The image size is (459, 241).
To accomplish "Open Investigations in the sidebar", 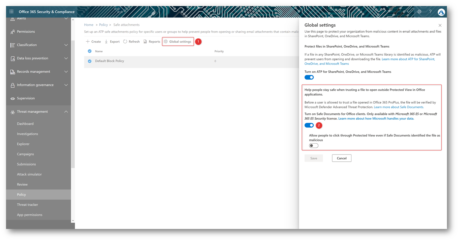I will click(x=27, y=134).
